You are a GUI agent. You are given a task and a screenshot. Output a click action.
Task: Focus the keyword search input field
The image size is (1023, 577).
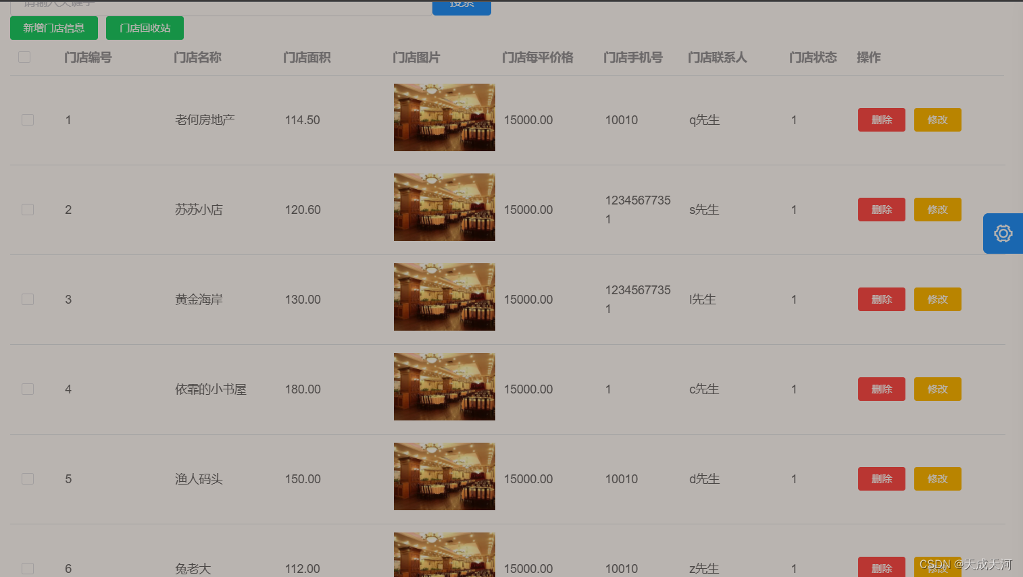pos(221,7)
